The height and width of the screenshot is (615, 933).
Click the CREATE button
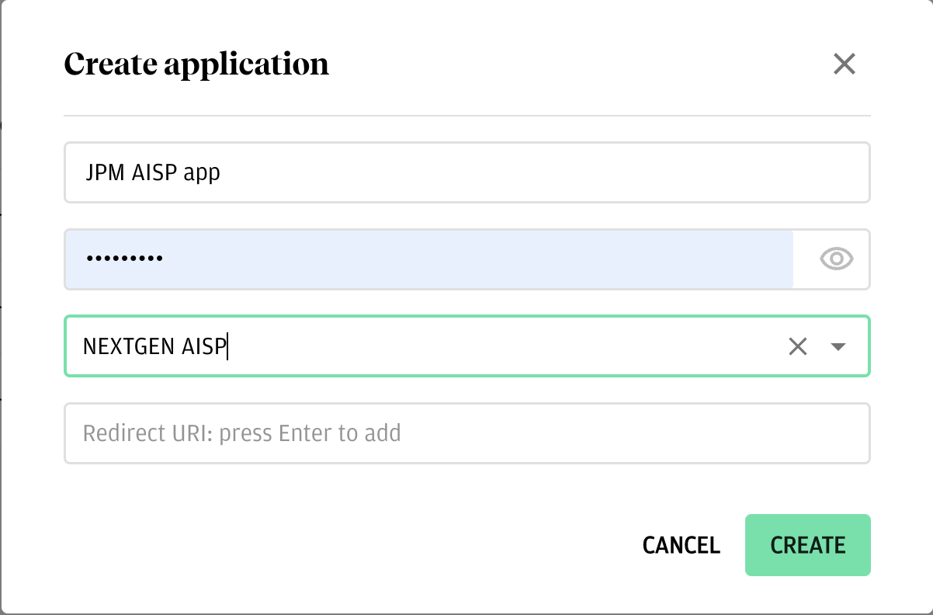pos(807,545)
